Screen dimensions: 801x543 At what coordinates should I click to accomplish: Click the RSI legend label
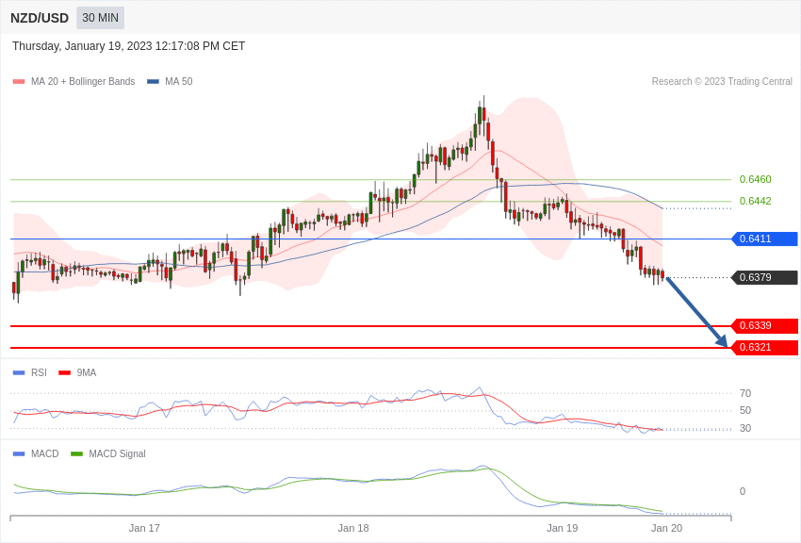tap(39, 373)
